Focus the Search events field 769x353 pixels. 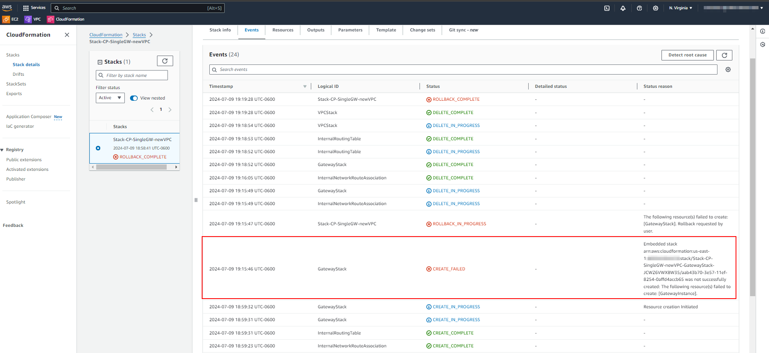click(x=463, y=70)
